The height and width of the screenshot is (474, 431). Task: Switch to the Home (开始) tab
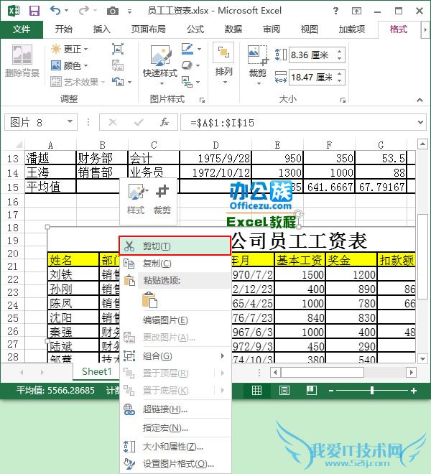click(x=63, y=29)
